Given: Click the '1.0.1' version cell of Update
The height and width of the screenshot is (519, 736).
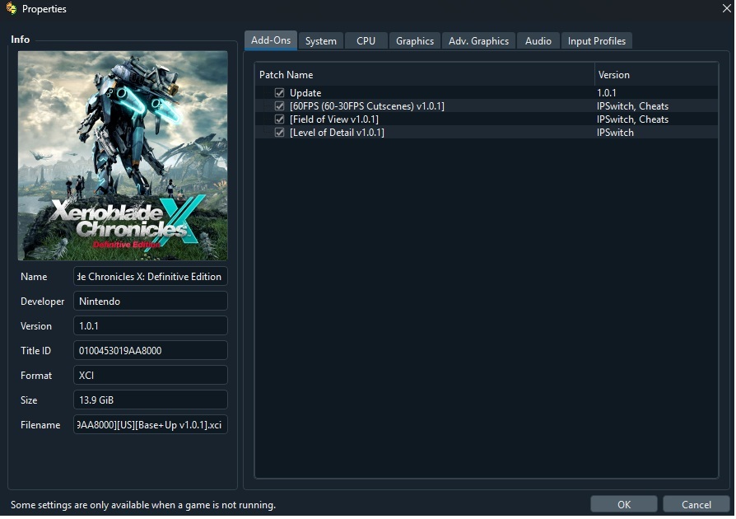Looking at the screenshot, I should (x=607, y=93).
